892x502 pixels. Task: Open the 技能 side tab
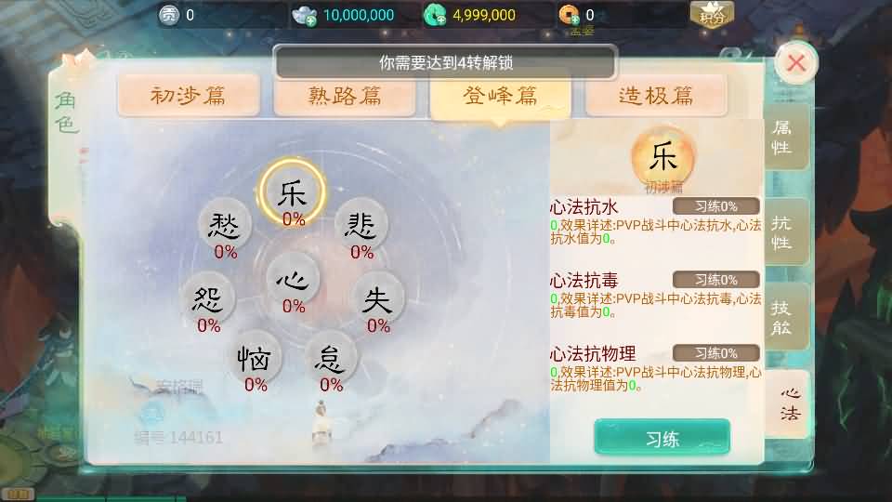point(786,317)
